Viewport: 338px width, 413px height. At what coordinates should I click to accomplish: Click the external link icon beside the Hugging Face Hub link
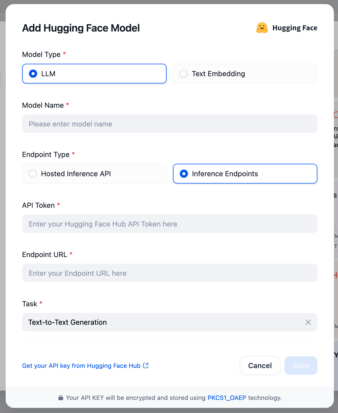coord(146,366)
